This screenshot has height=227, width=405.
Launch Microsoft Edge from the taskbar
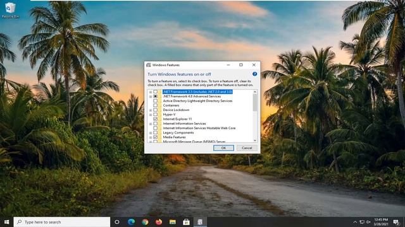(131, 222)
